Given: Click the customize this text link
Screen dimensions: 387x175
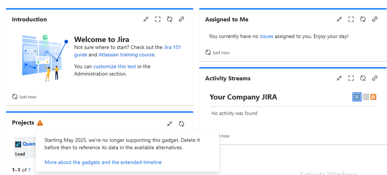Looking at the screenshot, I should click(115, 66).
